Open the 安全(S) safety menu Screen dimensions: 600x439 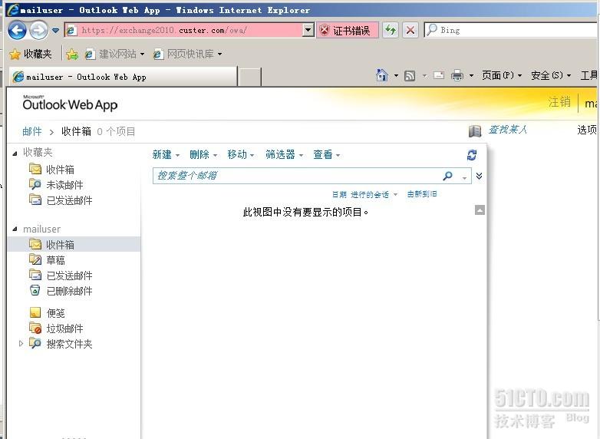point(551,75)
